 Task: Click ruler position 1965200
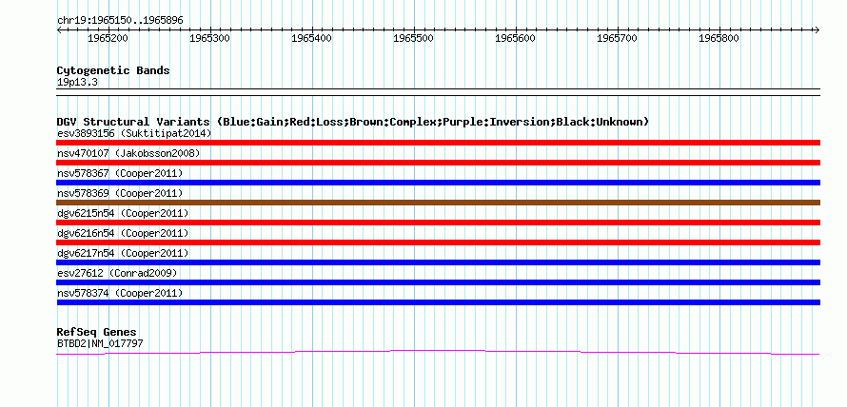[x=107, y=38]
